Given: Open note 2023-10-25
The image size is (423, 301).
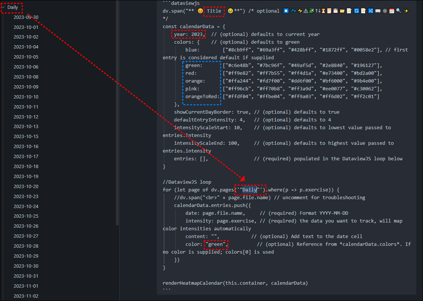Looking at the screenshot, I should tap(26, 216).
